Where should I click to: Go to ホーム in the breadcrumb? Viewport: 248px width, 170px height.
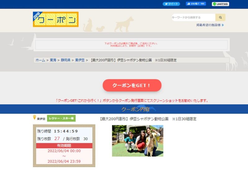(x=40, y=60)
